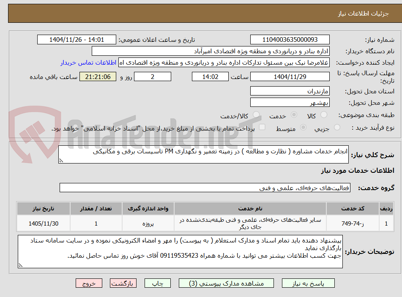Image resolution: width=402 pixels, height=297 pixels.
Task: Click the اطلاعات خدمات مورد نیاز heading
Action: [x=357, y=171]
